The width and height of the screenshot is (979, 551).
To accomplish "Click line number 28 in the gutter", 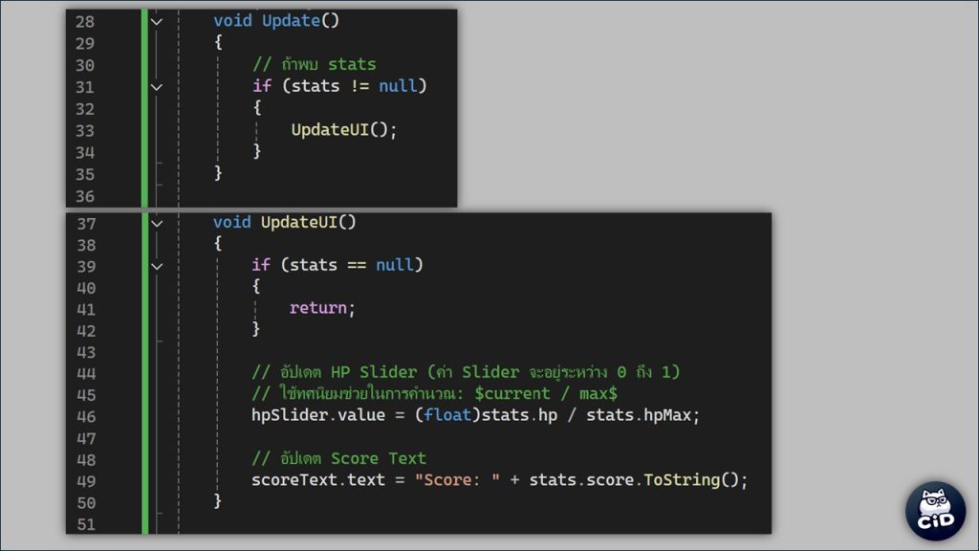I will tap(84, 21).
